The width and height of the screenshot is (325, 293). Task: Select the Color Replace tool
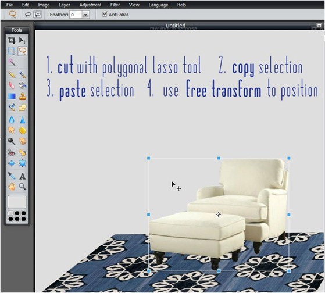pos(12,108)
